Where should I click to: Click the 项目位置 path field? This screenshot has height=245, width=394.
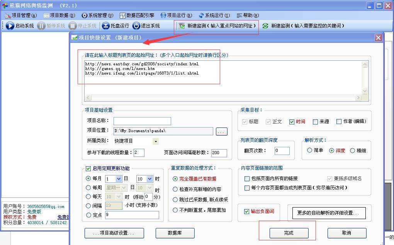coord(163,131)
